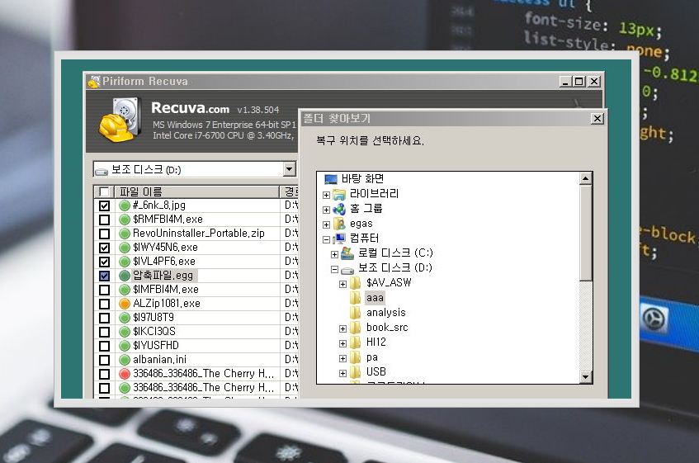This screenshot has height=463, width=699.
Task: Click the pa folder icon
Action: tap(356, 357)
